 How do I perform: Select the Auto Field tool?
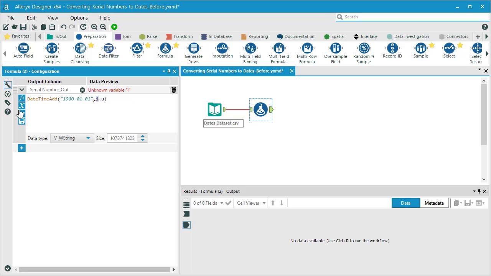pos(23,51)
